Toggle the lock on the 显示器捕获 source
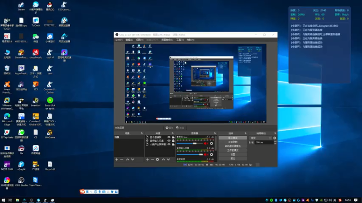This screenshot has width=362, height=203. (x=173, y=137)
